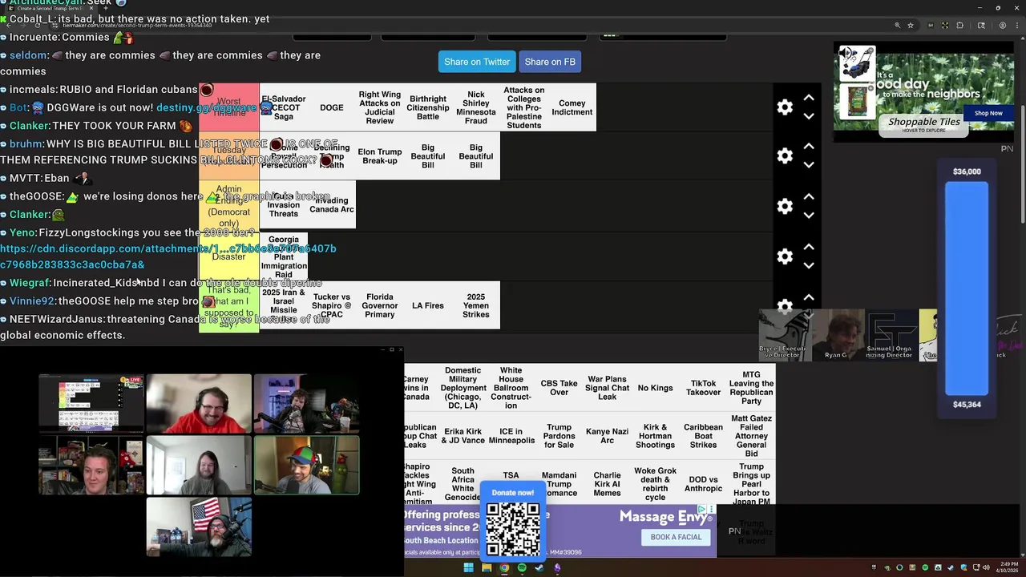This screenshot has height=577, width=1026.
Task: Open Steam from the taskbar
Action: pos(539,568)
